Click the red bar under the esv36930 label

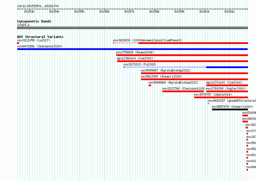pos(245,122)
